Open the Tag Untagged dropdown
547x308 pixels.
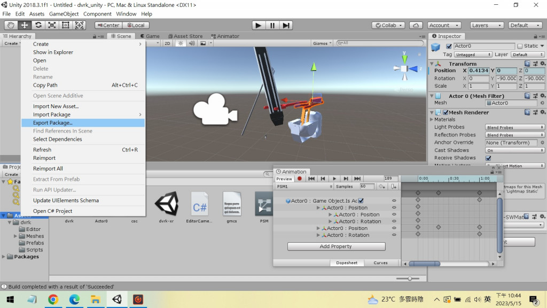tap(473, 55)
